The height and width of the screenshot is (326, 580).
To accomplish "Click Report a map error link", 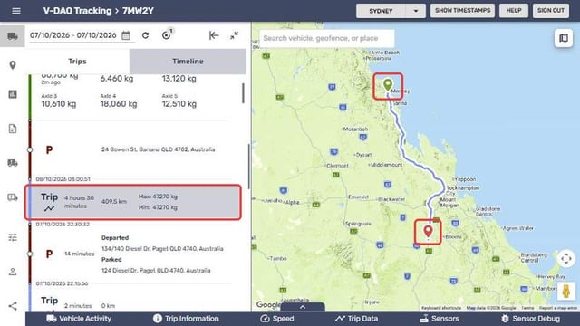I will pos(558,308).
